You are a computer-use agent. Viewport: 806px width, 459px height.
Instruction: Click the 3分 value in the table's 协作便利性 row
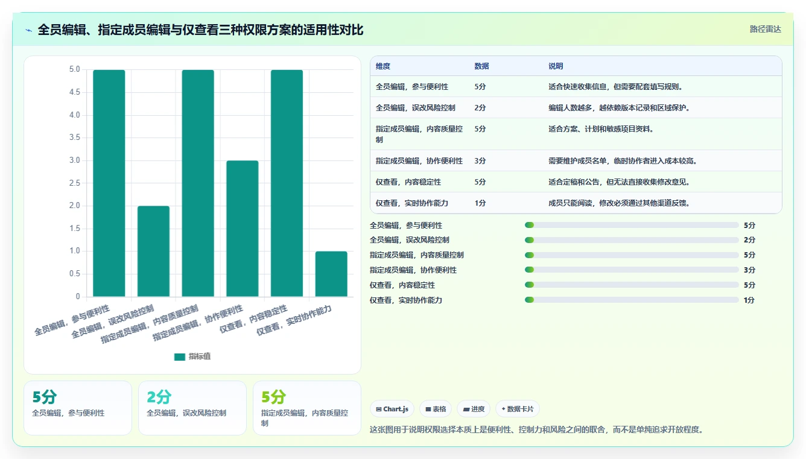pyautogui.click(x=480, y=161)
